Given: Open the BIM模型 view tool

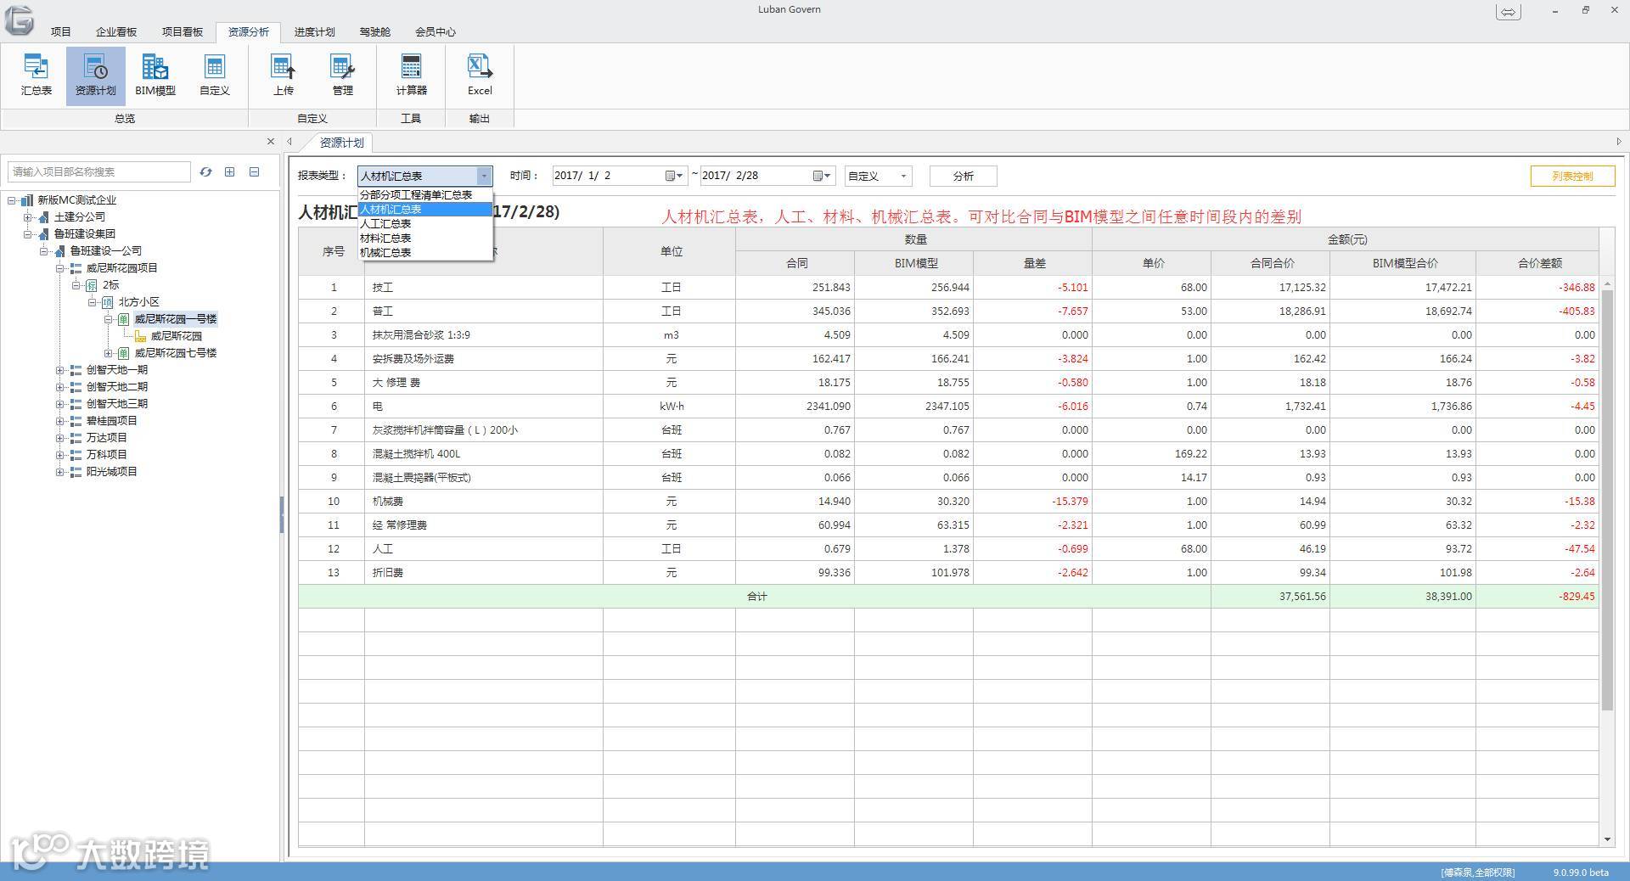Looking at the screenshot, I should pos(155,75).
